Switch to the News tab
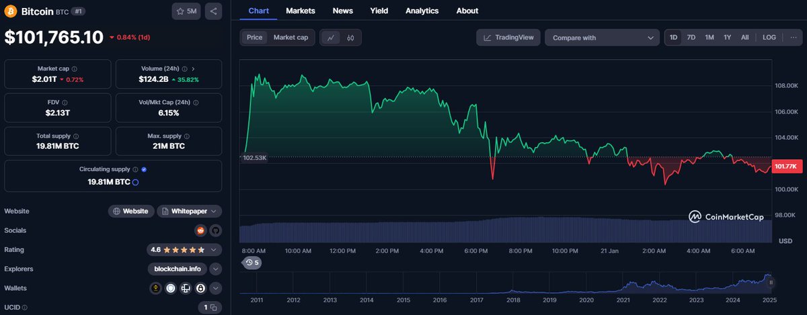Screen dimensions: 807x315 (342, 11)
